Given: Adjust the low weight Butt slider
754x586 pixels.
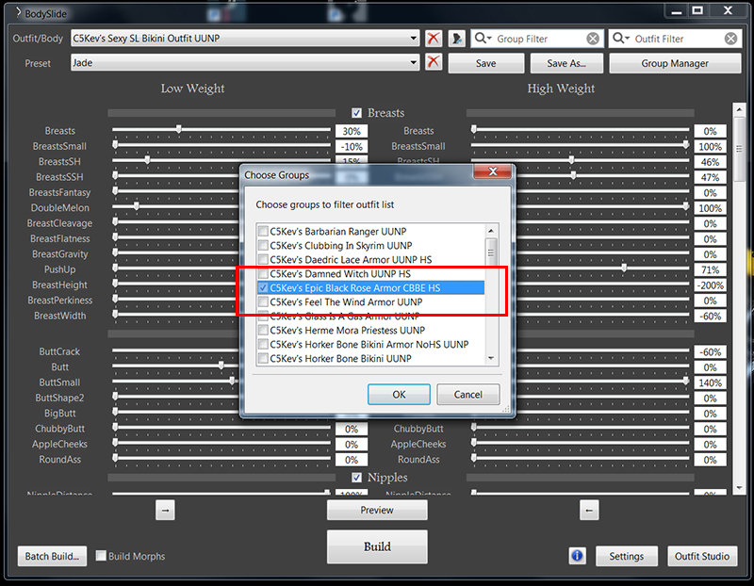Looking at the screenshot, I should tap(221, 366).
